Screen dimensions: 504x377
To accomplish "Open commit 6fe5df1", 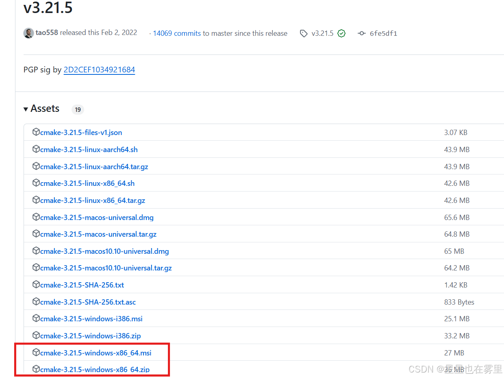I will point(383,33).
